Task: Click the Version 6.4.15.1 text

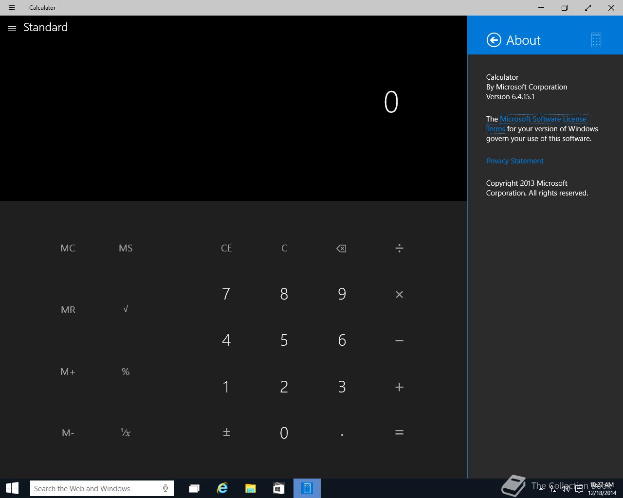Action: [510, 97]
